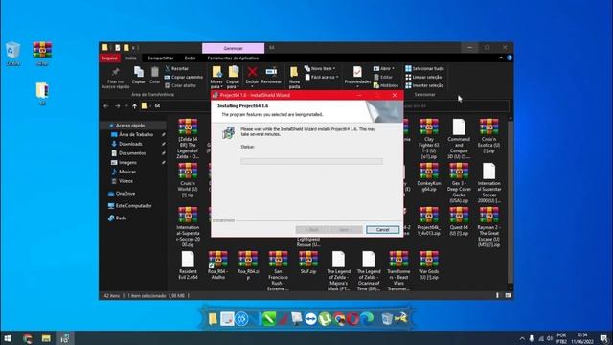Viewport: 613px width, 345px height.
Task: Select the San Francisco Rush file
Action: pos(279,270)
